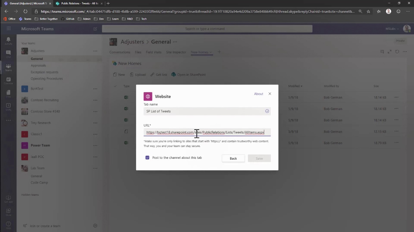Click Open in SharePoint

[188, 75]
